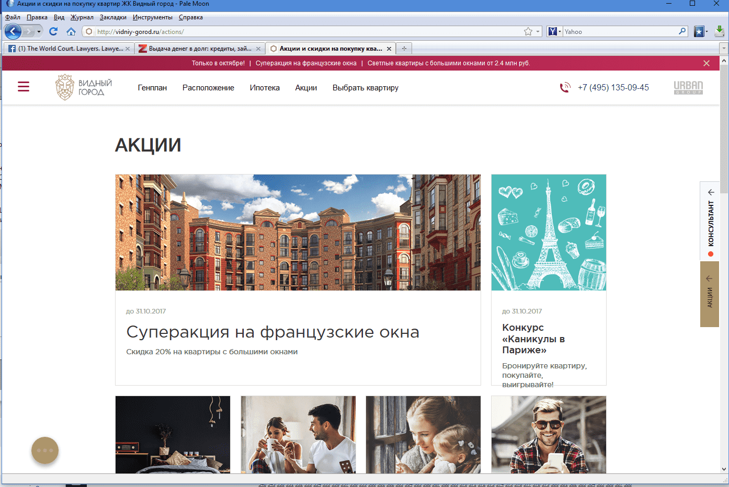Open the Файл menu
This screenshot has height=487, width=729.
[13, 17]
